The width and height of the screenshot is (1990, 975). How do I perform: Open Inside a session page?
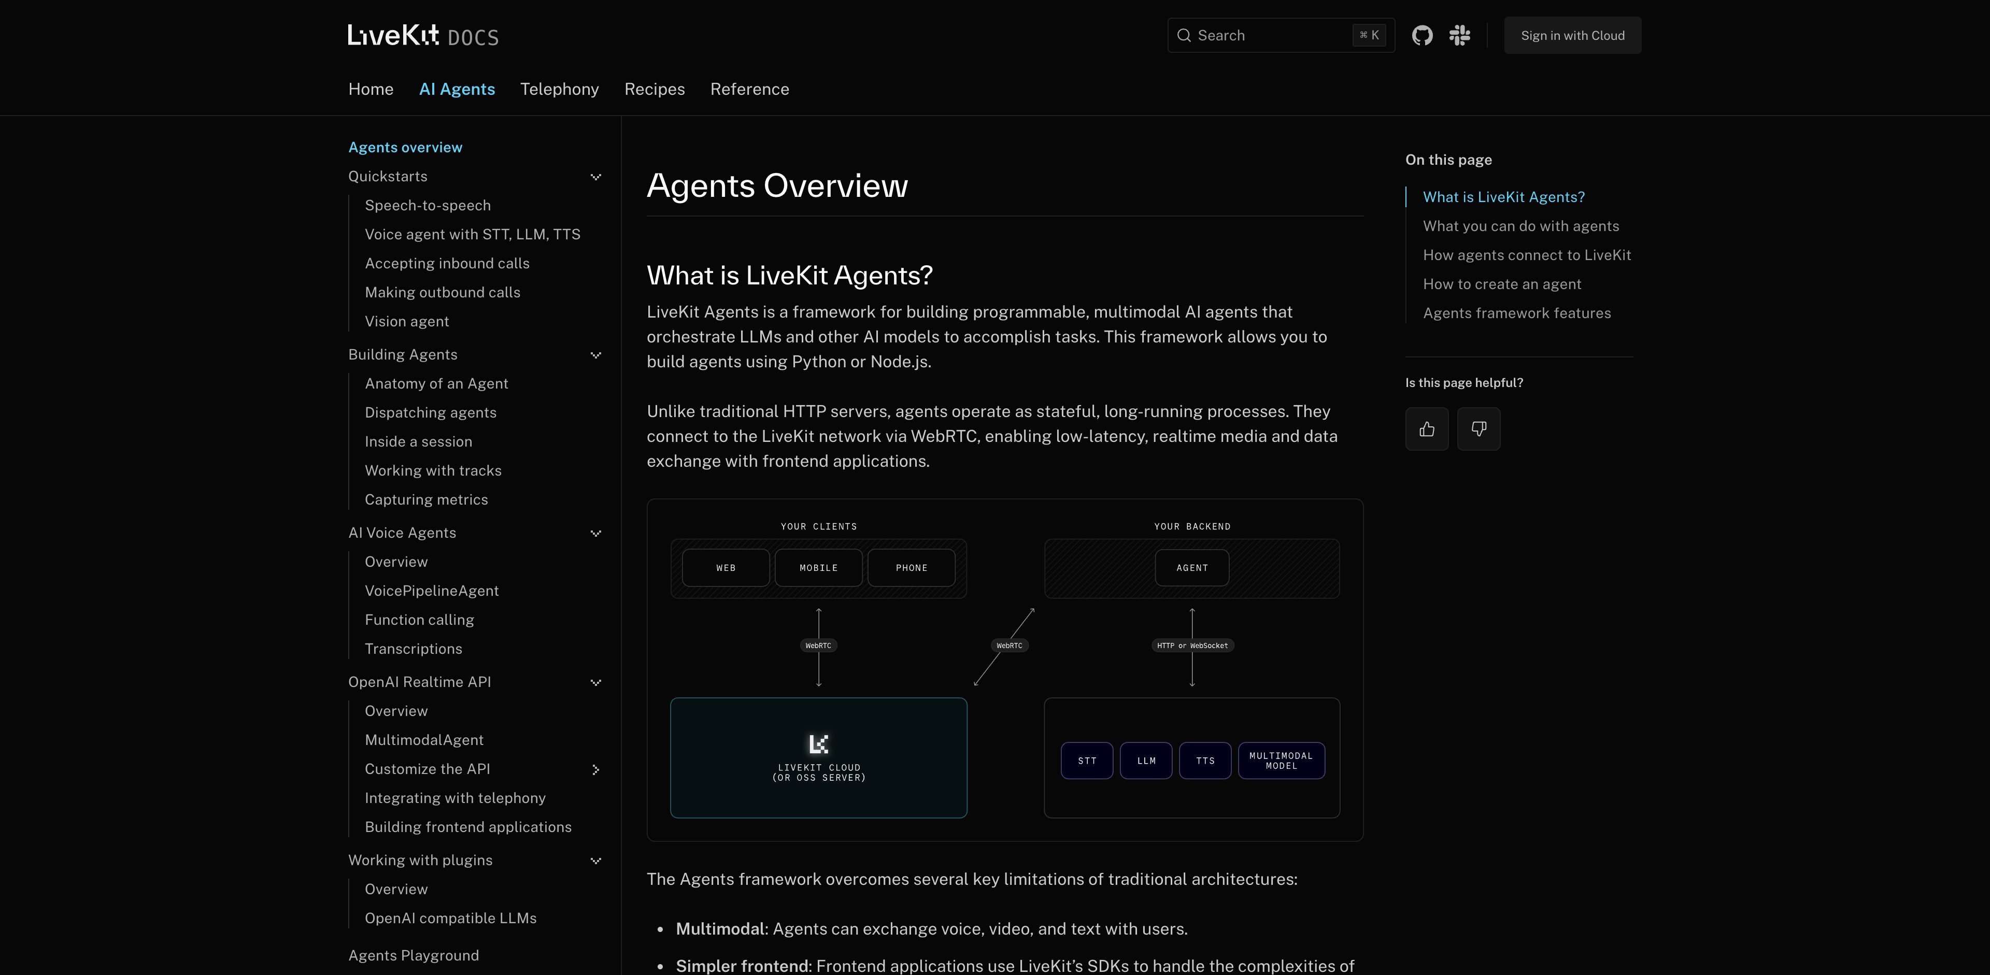click(x=418, y=441)
